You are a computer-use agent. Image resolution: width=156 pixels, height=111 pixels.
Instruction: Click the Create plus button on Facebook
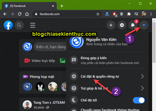(111, 25)
